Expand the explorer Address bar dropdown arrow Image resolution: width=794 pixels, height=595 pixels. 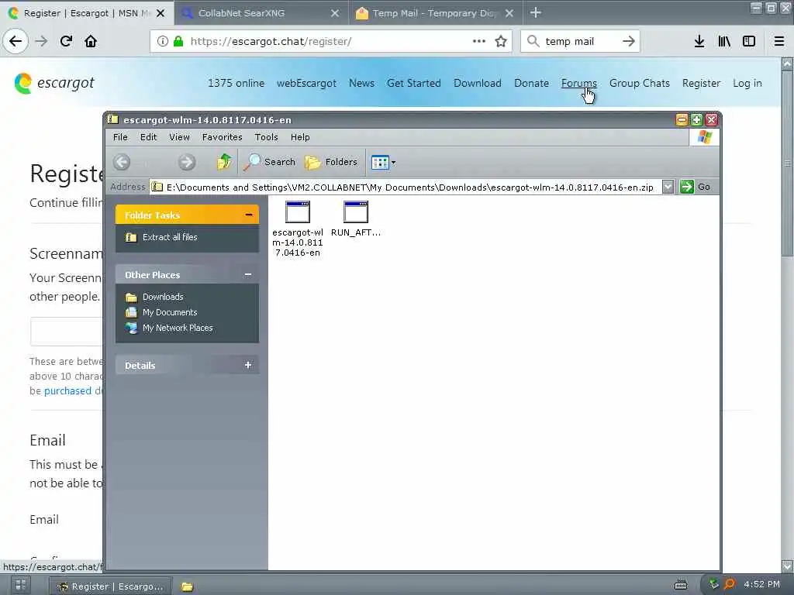click(x=668, y=187)
